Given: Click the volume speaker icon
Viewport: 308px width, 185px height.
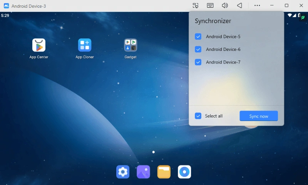Looking at the screenshot, I should (x=225, y=5).
